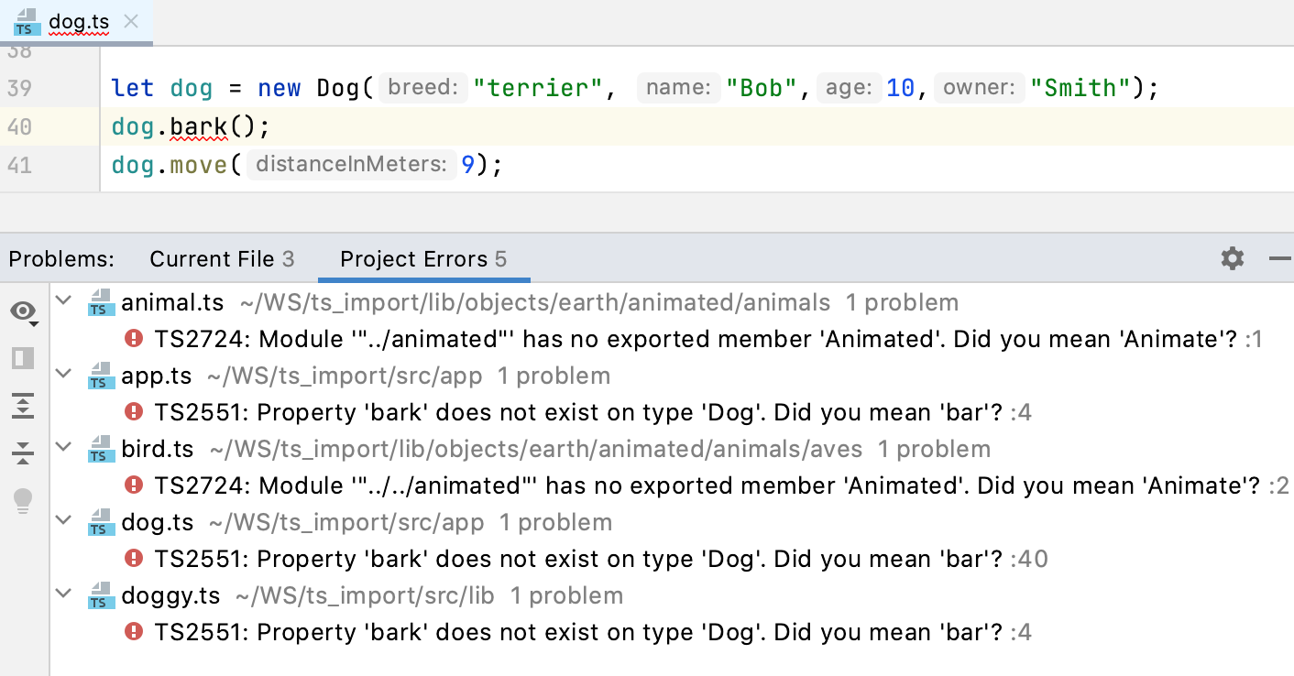
Task: Select the quick-fix lightbulb icon in the sidebar
Action: (x=23, y=500)
